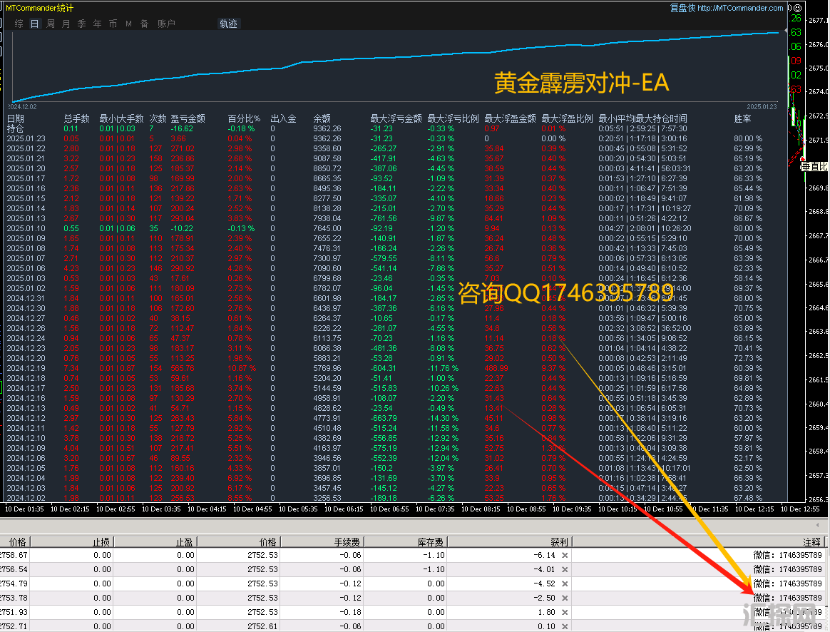Screen dimensions: 830x632
Task: Open the MTCommander.com website link
Action: 740,8
